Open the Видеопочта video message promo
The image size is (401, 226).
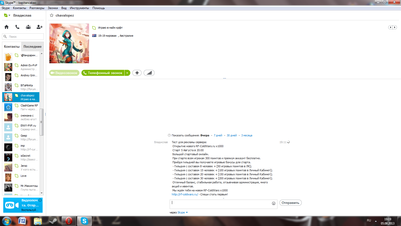coord(23,205)
